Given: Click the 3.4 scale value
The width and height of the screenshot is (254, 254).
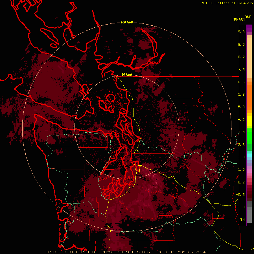Looking at the screenshot, I should [x=241, y=132].
